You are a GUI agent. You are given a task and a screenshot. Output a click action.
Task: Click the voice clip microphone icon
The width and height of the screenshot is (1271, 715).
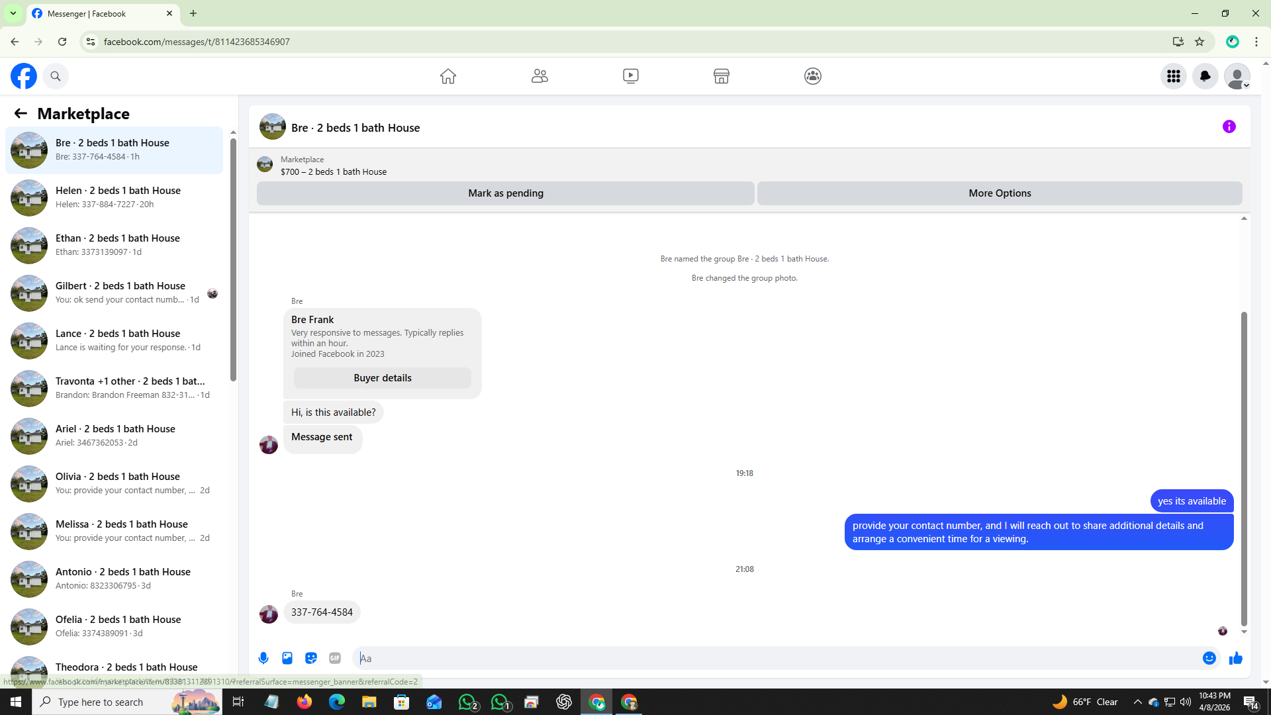pyautogui.click(x=263, y=658)
